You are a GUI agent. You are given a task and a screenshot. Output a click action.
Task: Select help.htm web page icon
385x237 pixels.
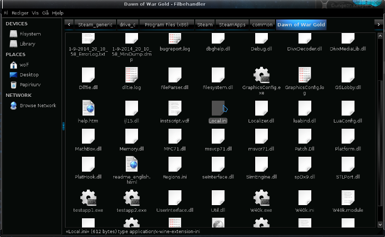(x=88, y=108)
